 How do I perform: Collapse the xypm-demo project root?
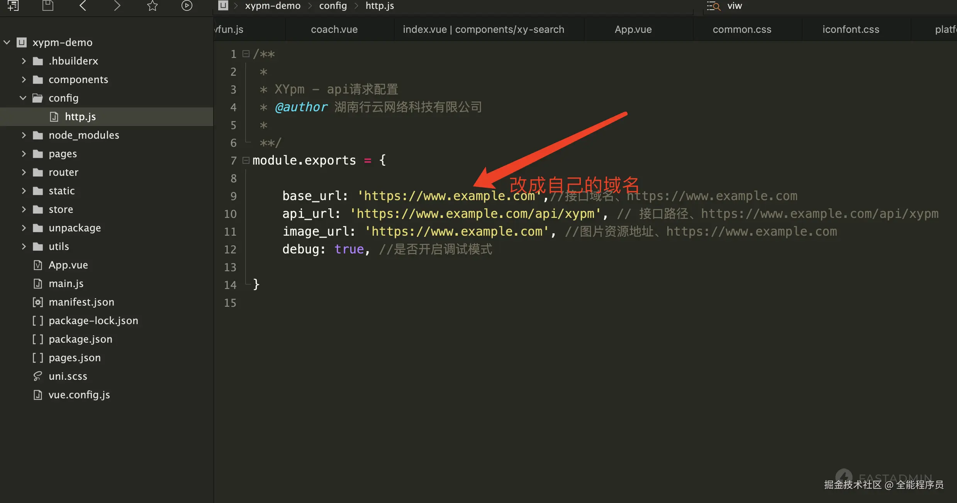click(7, 42)
